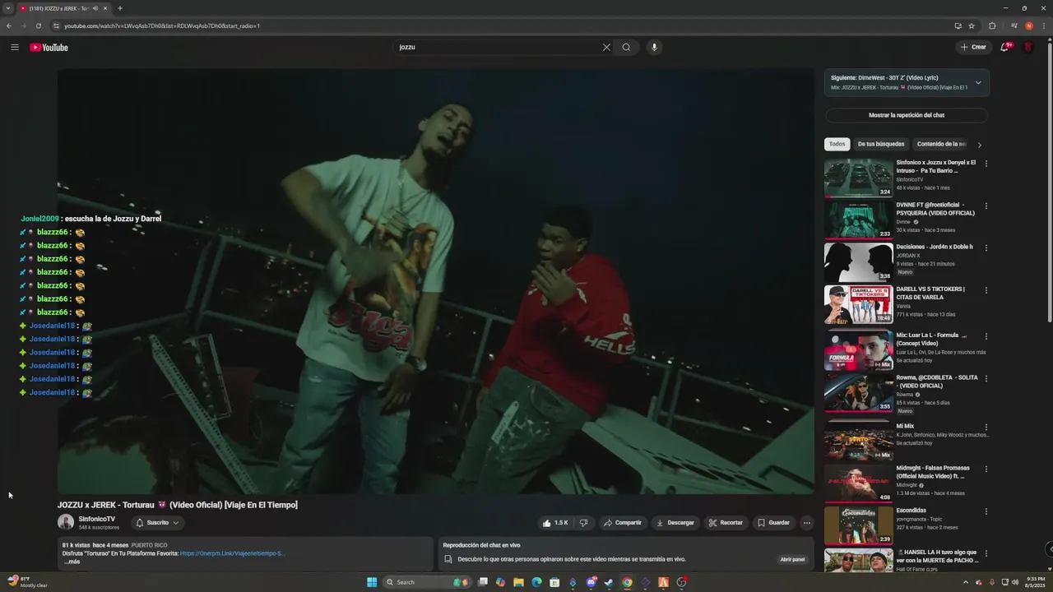Open the Decisiones Jord4n x Doble h thumbnail
1053x592 pixels.
858,261
